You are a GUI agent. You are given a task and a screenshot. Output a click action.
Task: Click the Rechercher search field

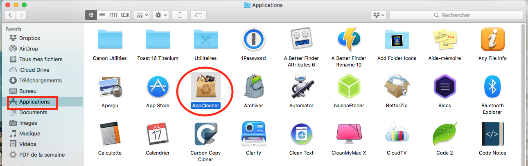(x=456, y=15)
